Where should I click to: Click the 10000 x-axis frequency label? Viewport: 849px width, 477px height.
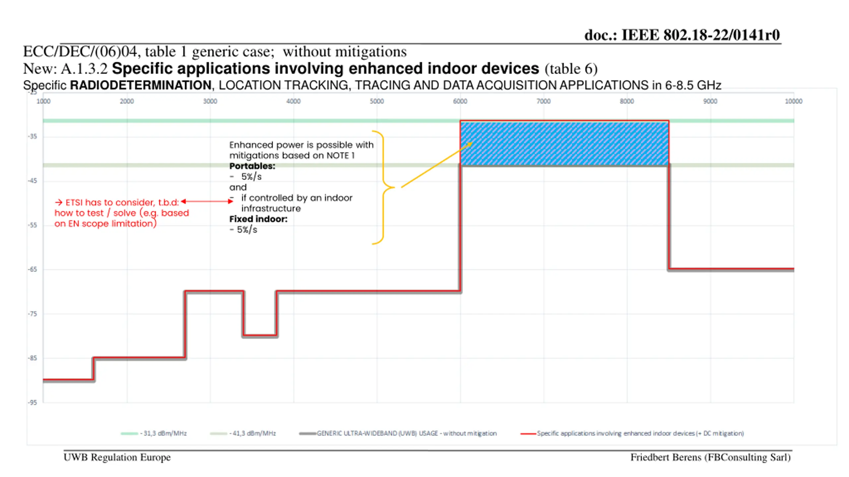[x=793, y=101]
